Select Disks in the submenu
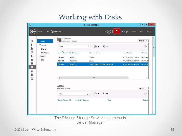 tap(43, 49)
